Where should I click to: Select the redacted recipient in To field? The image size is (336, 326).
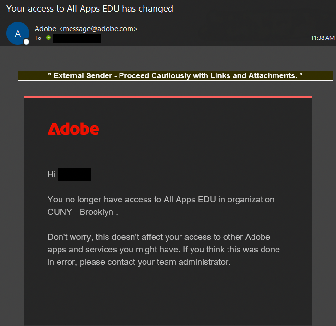pyautogui.click(x=77, y=38)
